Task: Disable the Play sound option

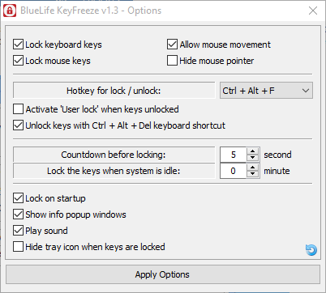Action: coord(18,231)
